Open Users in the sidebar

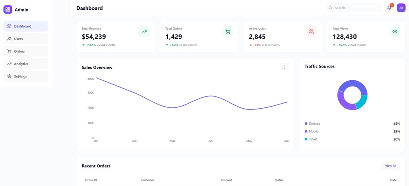tap(26, 39)
